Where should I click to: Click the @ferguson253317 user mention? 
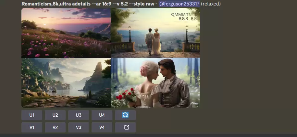[x=179, y=4]
